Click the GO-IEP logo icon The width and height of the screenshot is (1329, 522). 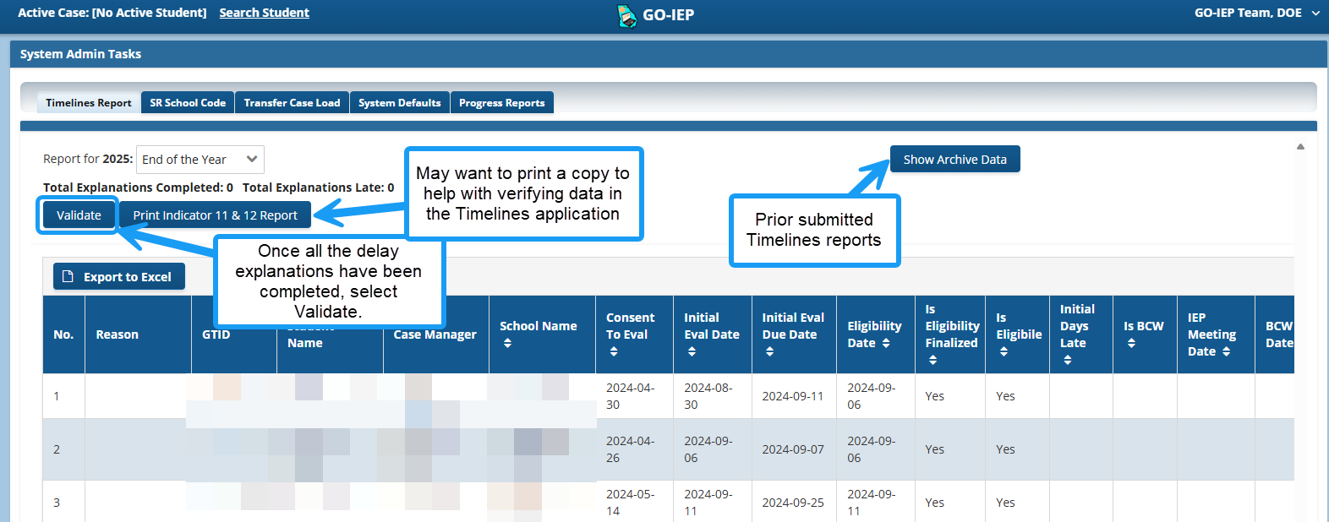tap(626, 15)
